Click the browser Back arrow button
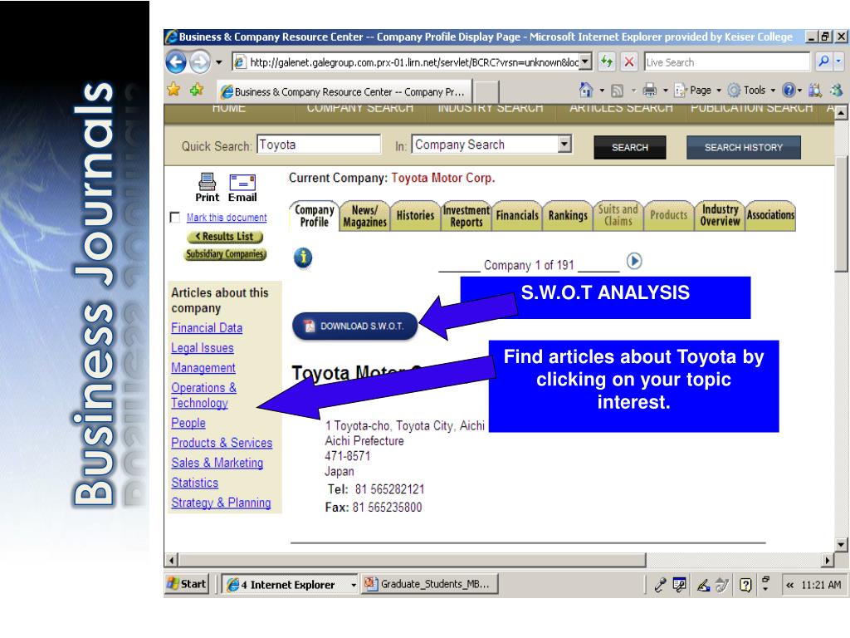850x638 pixels. point(176,61)
